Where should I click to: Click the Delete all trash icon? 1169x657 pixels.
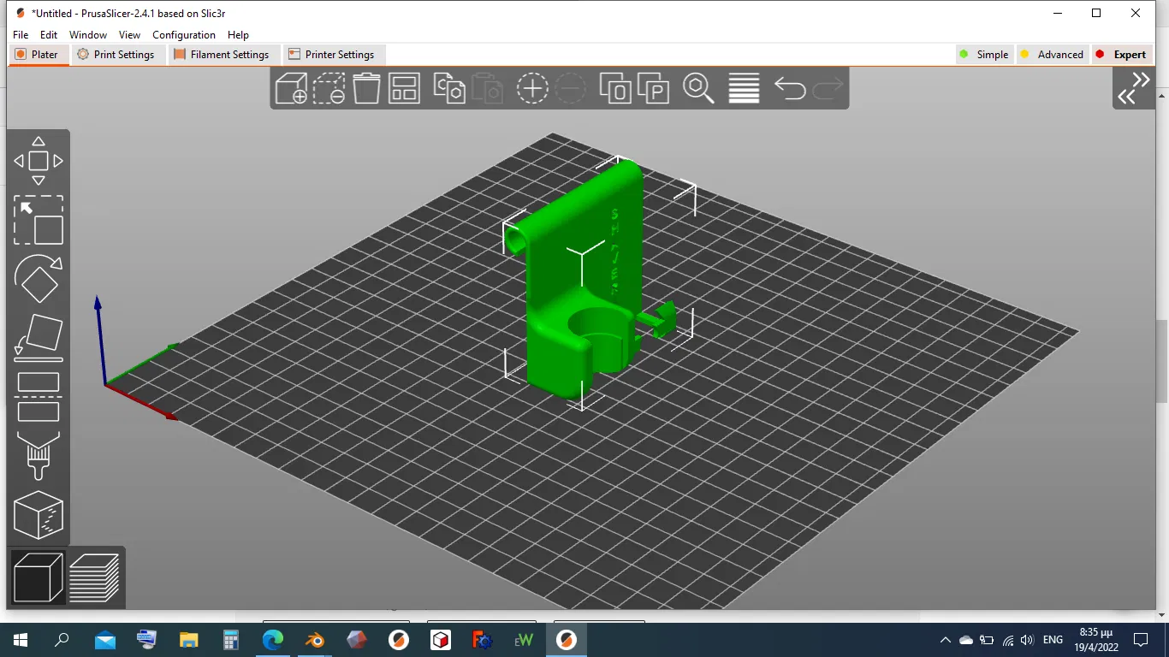coord(366,88)
